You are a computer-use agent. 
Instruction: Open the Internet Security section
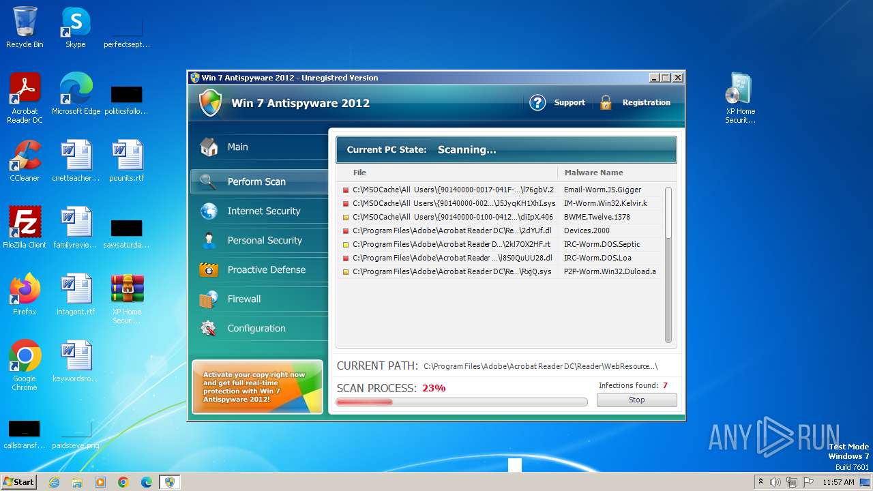[x=258, y=211]
